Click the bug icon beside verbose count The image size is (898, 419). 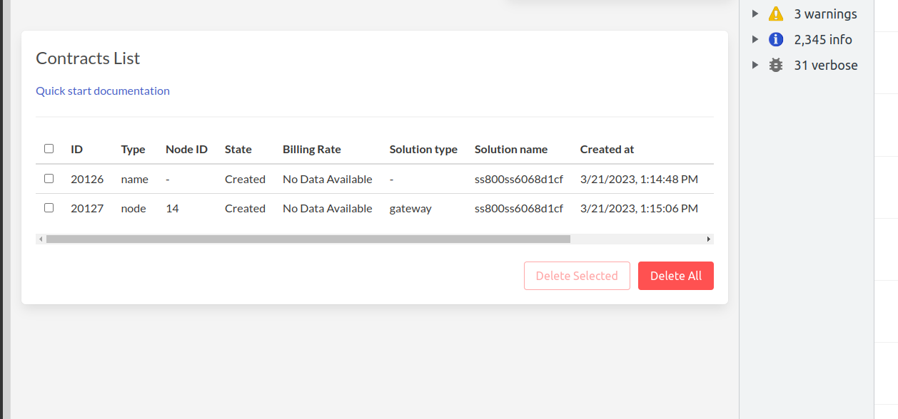point(775,65)
